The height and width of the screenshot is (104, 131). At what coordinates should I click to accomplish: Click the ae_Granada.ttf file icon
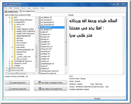click(40, 20)
